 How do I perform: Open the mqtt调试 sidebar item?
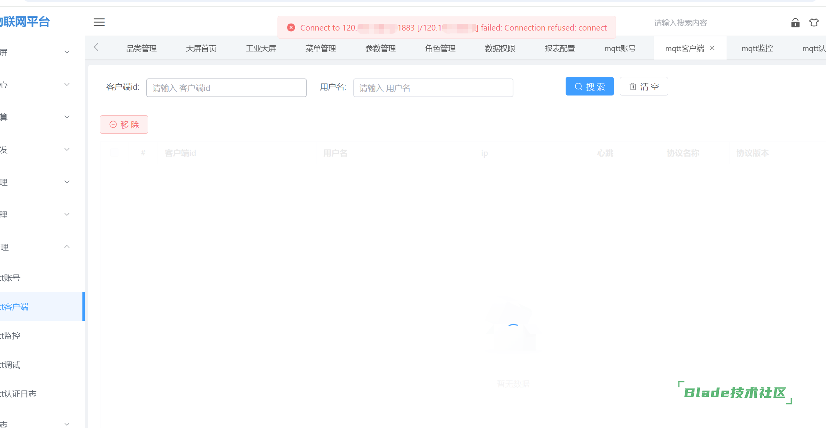[x=42, y=365]
